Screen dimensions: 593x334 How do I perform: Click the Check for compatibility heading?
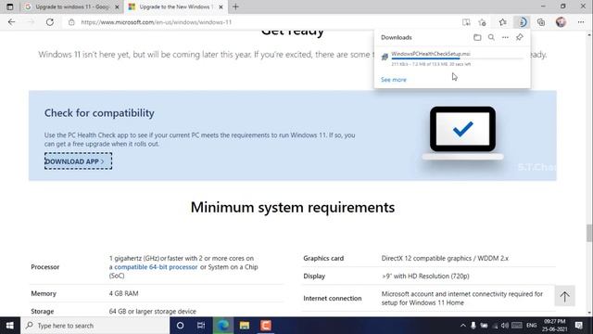tap(99, 113)
